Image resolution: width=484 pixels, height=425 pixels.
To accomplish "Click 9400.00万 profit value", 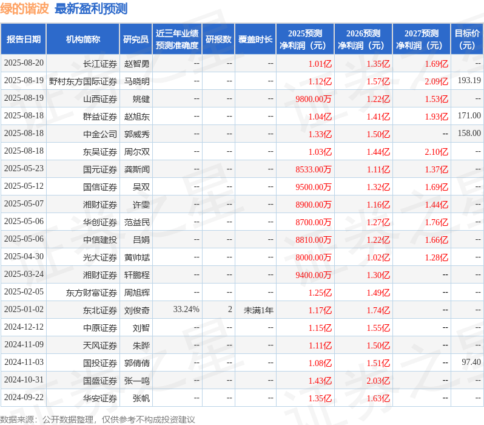I will 314,276.
